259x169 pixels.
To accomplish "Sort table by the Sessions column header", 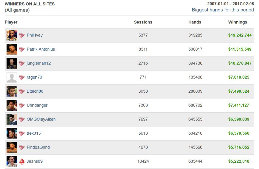I will point(143,22).
